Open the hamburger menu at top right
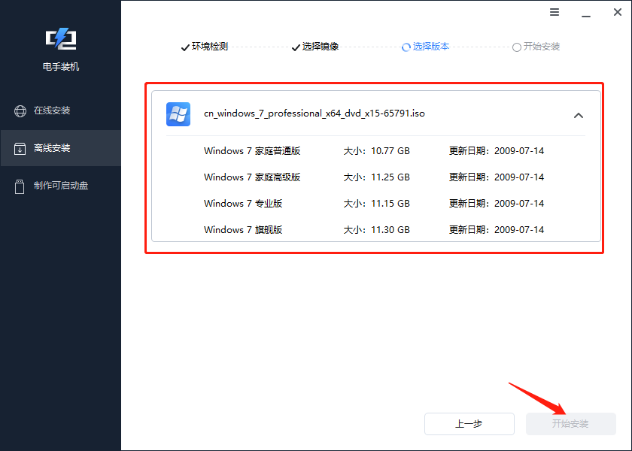Viewport: 632px width, 451px height. point(555,12)
